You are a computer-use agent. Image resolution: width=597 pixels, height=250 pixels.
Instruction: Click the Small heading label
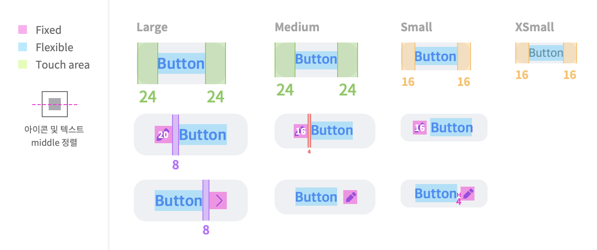(x=417, y=27)
